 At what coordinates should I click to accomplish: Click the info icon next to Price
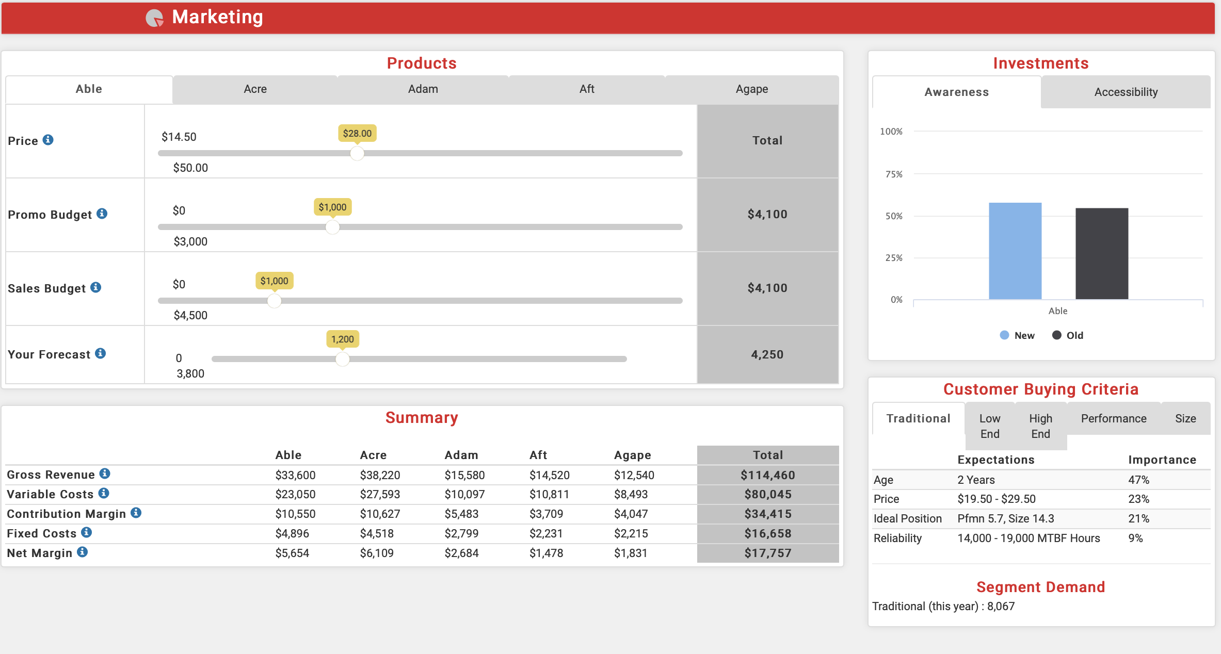[x=48, y=140]
